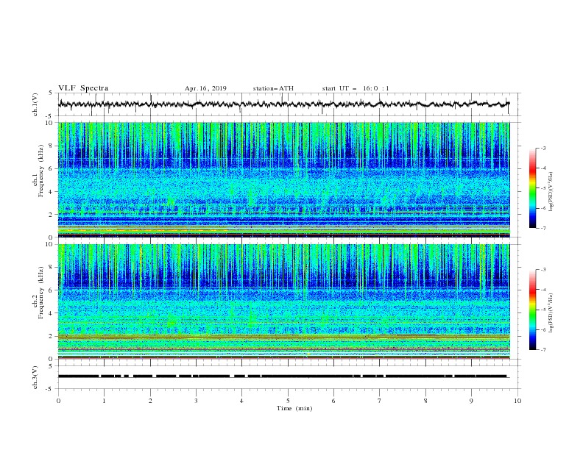Click the ch.1 'Frequency (kHz)' axis label
Image resolution: width=583 pixels, height=450 pixels.
tap(40, 170)
